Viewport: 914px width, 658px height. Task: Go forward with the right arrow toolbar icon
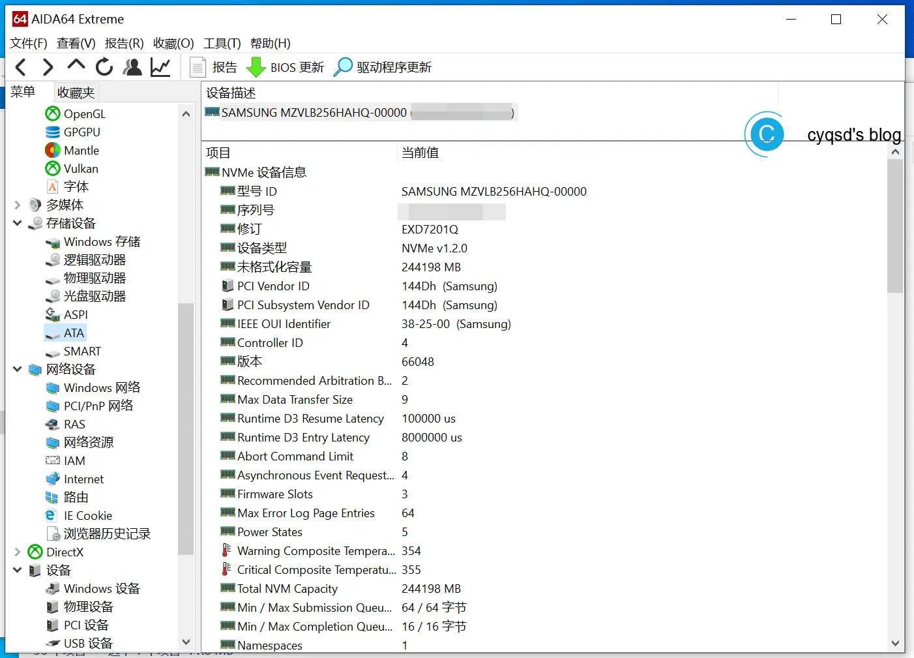point(48,67)
